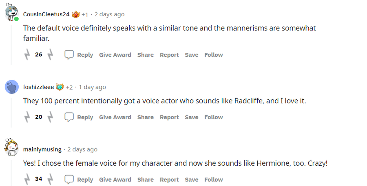This screenshot has width=367, height=186.
Task: Click award badge beside CousinCleetus24's name
Action: [76, 14]
